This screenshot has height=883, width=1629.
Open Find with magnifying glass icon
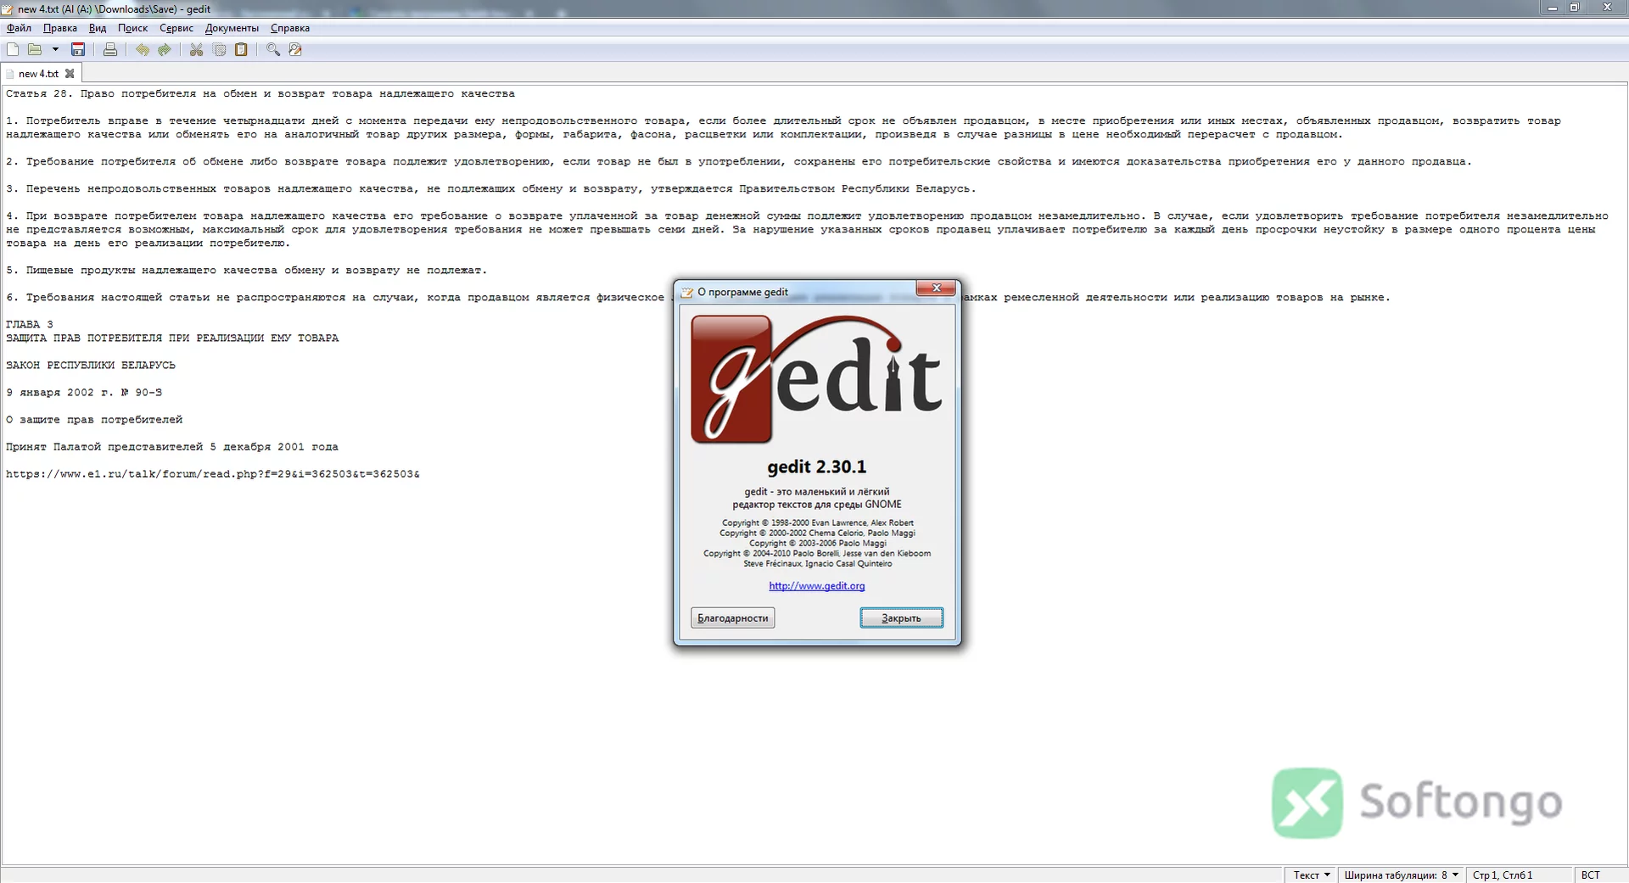coord(273,50)
